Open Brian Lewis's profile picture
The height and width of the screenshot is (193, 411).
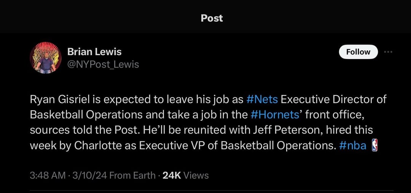click(x=46, y=58)
